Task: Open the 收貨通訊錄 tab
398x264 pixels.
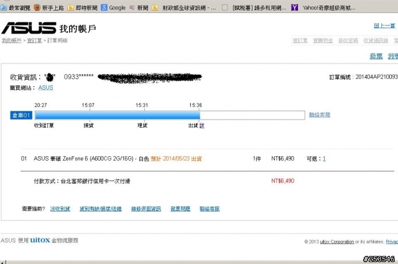Action: pos(376,40)
